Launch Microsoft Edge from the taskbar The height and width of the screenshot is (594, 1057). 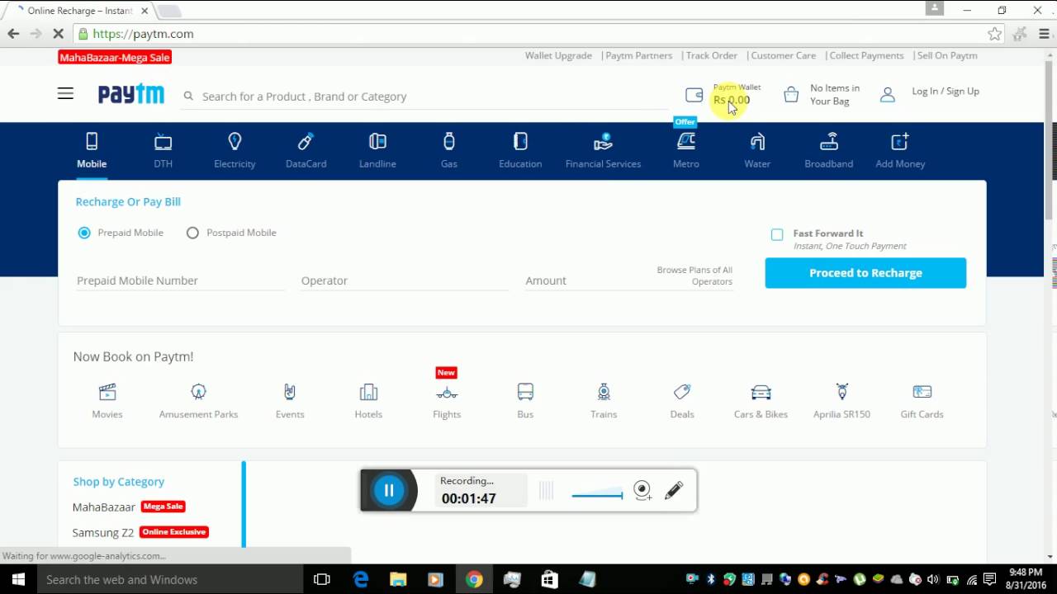[361, 580]
